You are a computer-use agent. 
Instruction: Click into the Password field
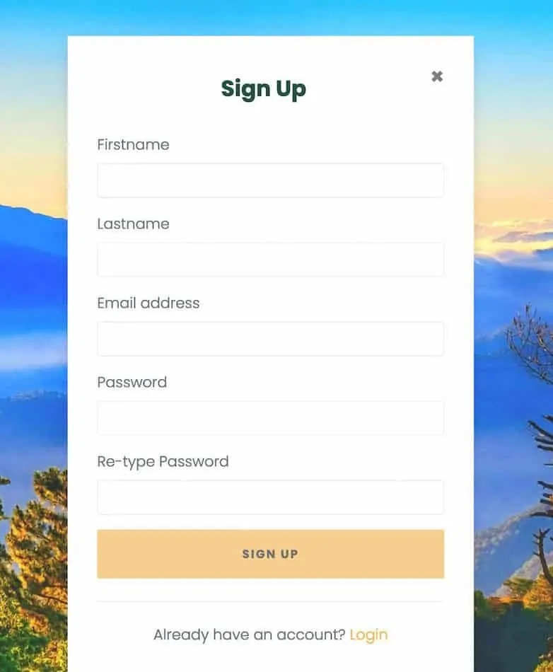pos(270,418)
